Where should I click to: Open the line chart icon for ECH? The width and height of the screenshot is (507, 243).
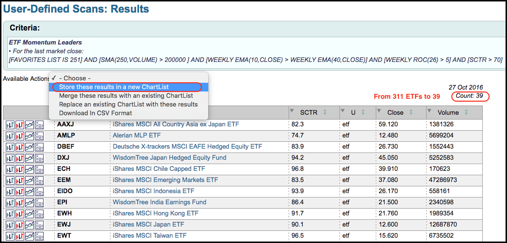(x=30, y=169)
